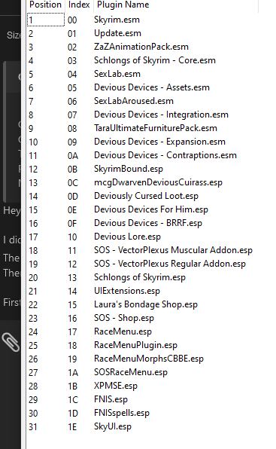Sort by the Index column header
Screen dimensions: 276x449
click(x=79, y=5)
